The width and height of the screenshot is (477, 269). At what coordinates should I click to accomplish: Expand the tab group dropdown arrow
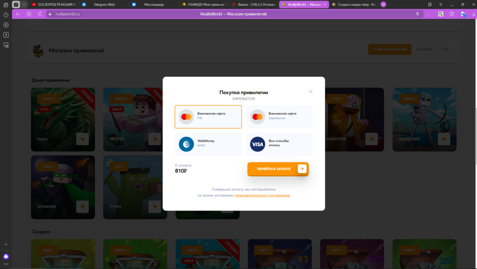click(x=24, y=5)
